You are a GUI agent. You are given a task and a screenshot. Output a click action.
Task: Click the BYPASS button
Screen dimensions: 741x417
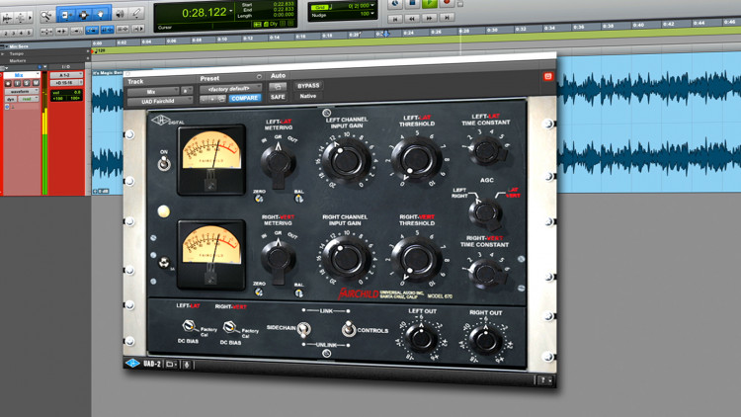coord(308,86)
